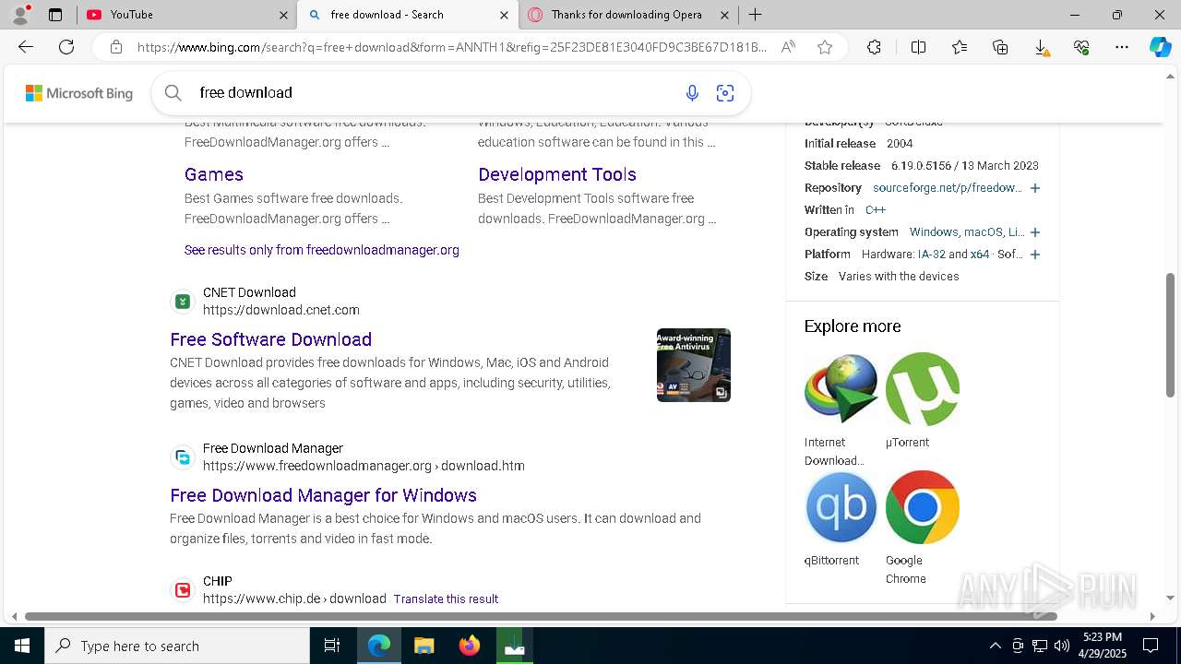The width and height of the screenshot is (1181, 664).
Task: Toggle split screen icon
Action: [x=918, y=47]
